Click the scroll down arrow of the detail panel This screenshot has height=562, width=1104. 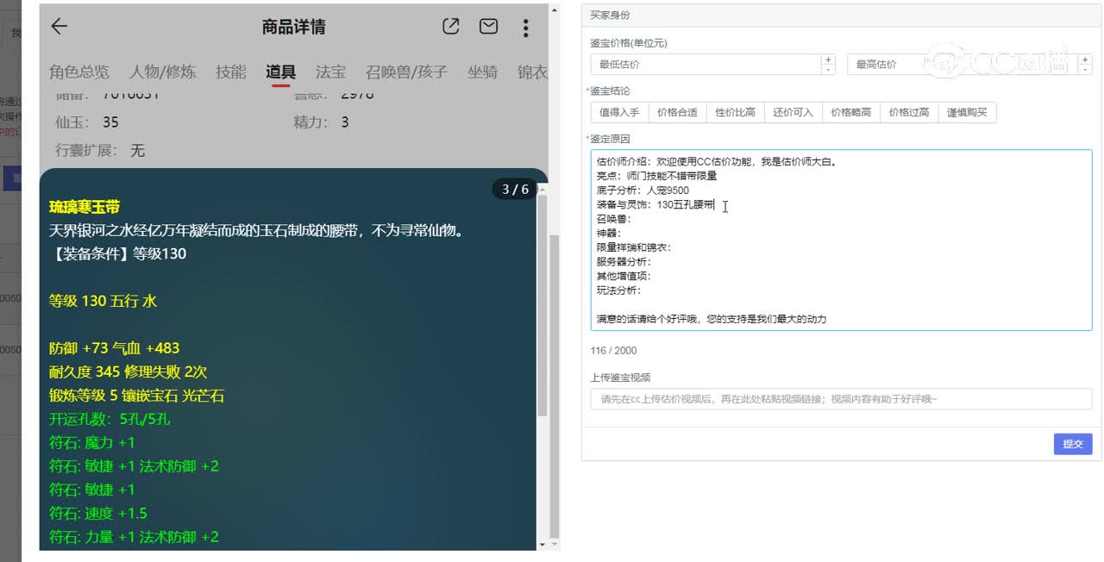click(x=543, y=545)
